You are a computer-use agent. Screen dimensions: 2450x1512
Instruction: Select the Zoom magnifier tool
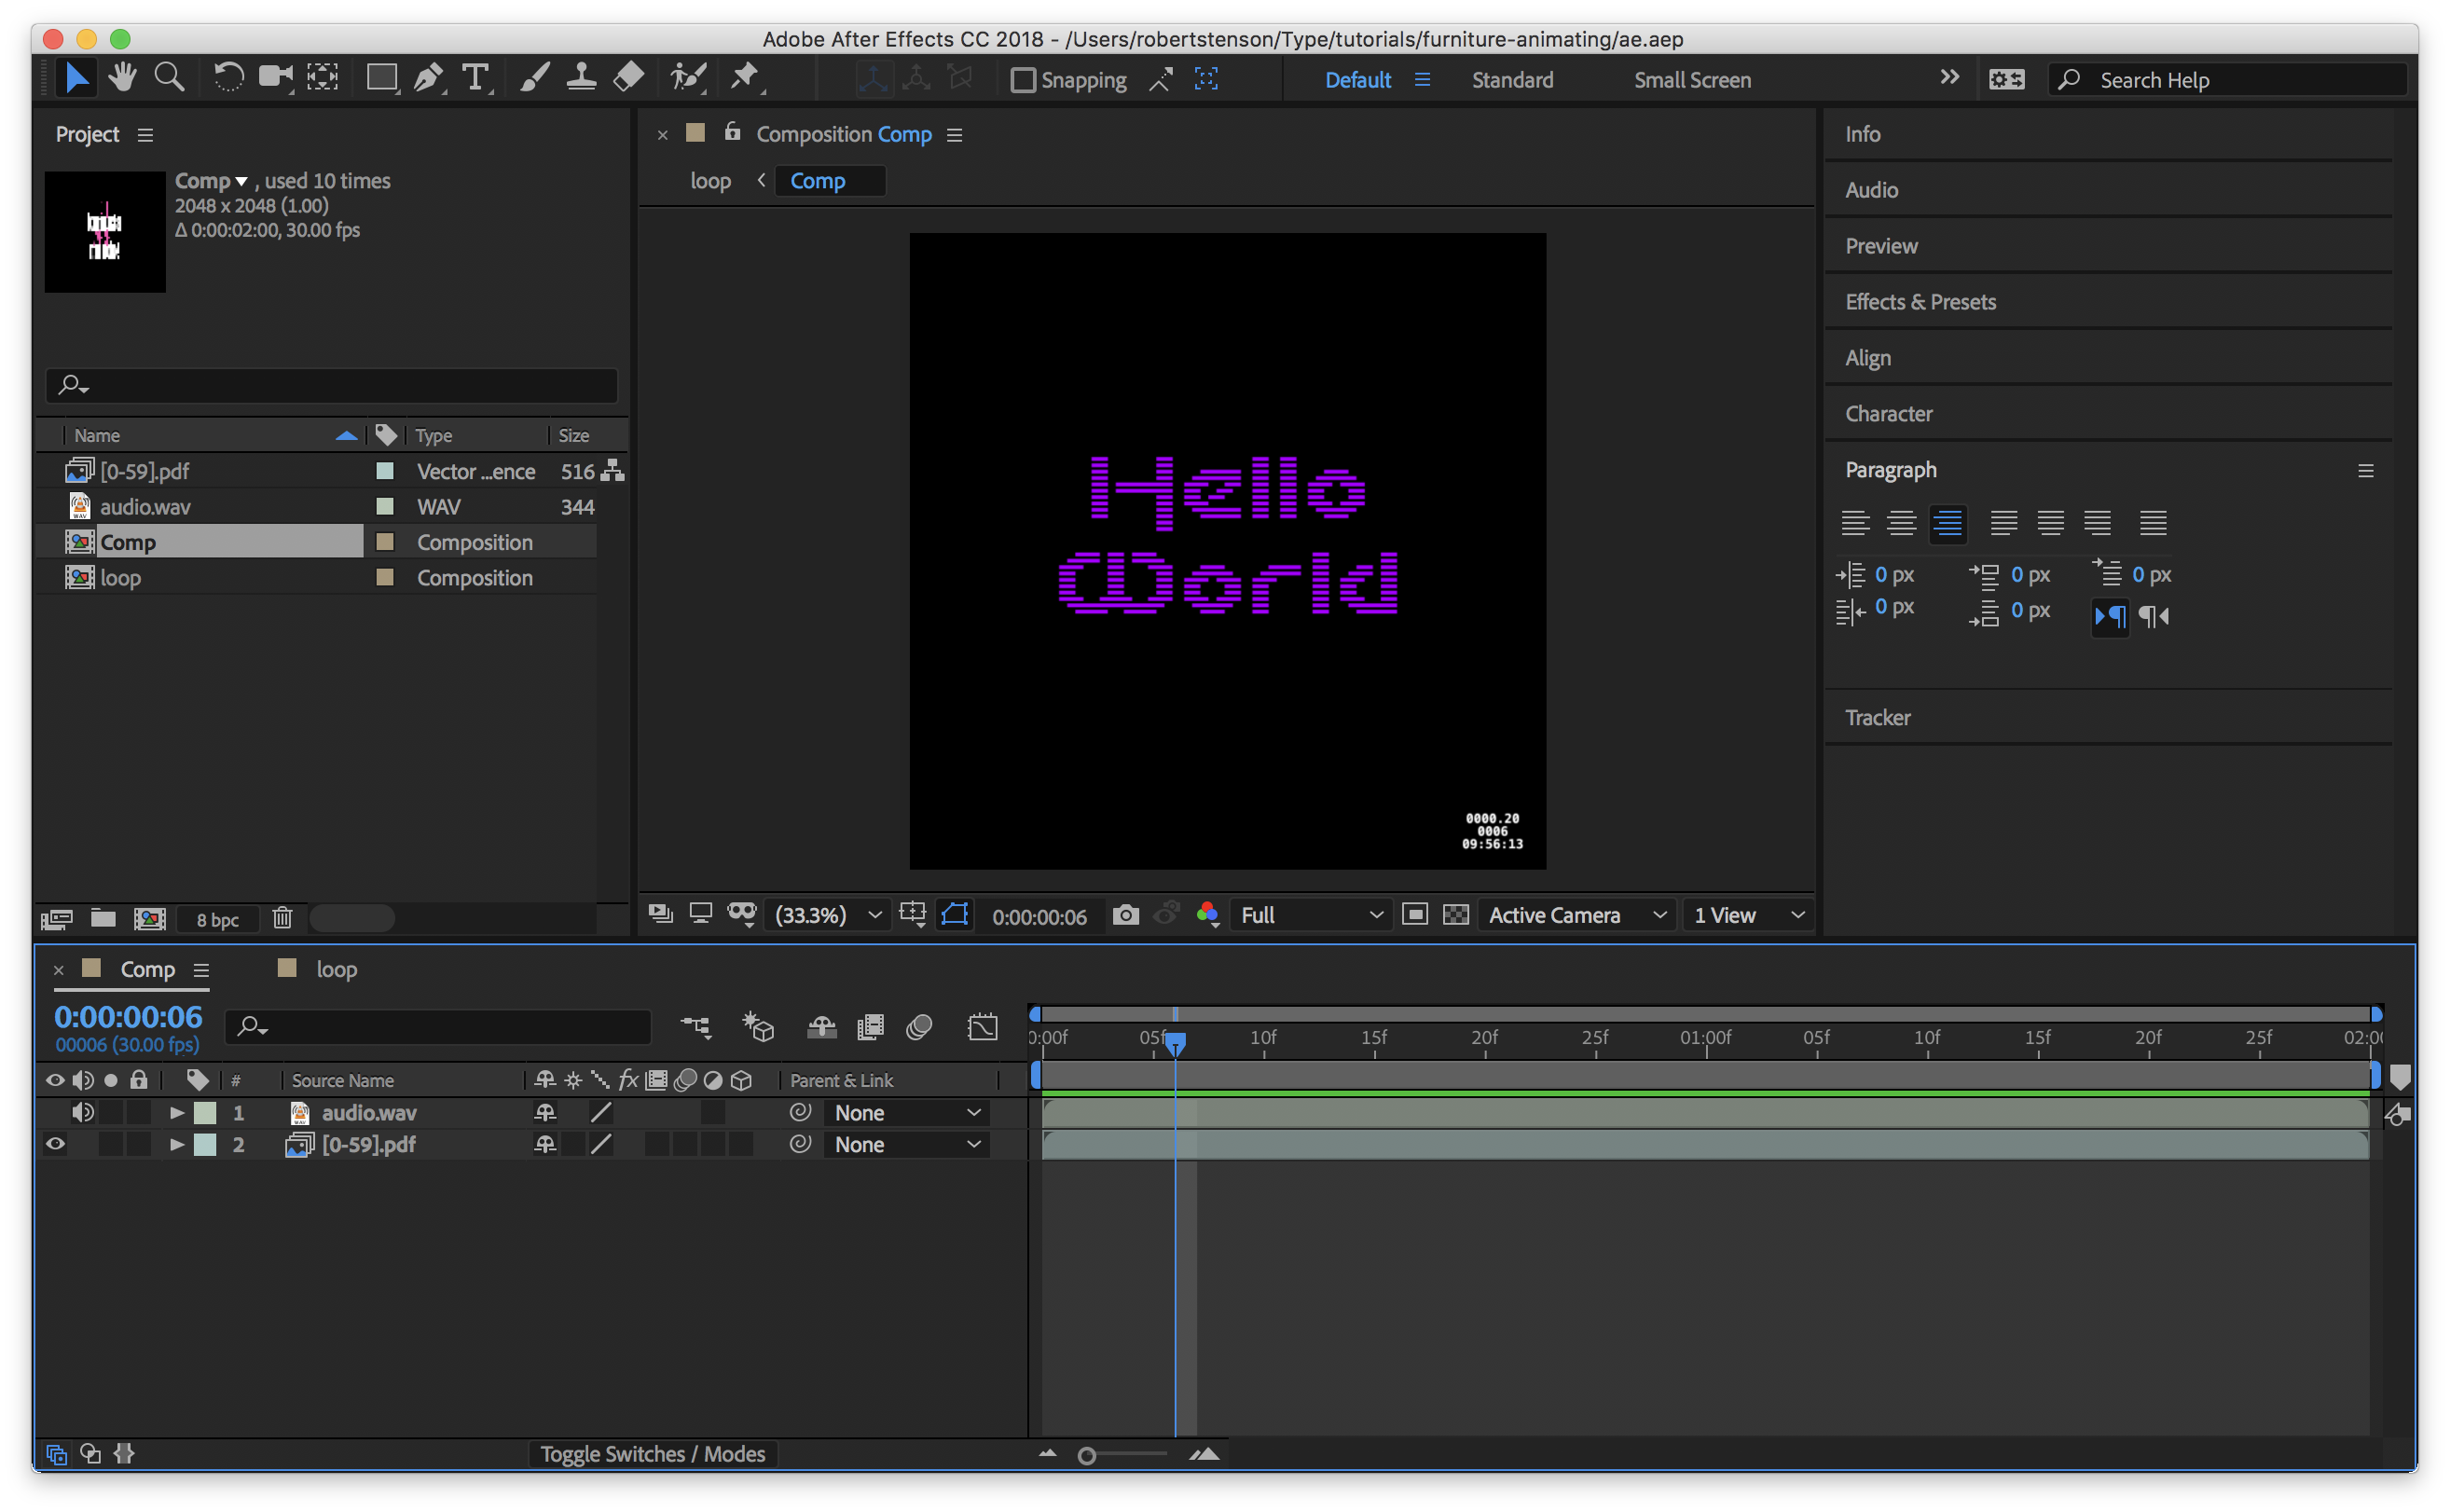point(169,78)
